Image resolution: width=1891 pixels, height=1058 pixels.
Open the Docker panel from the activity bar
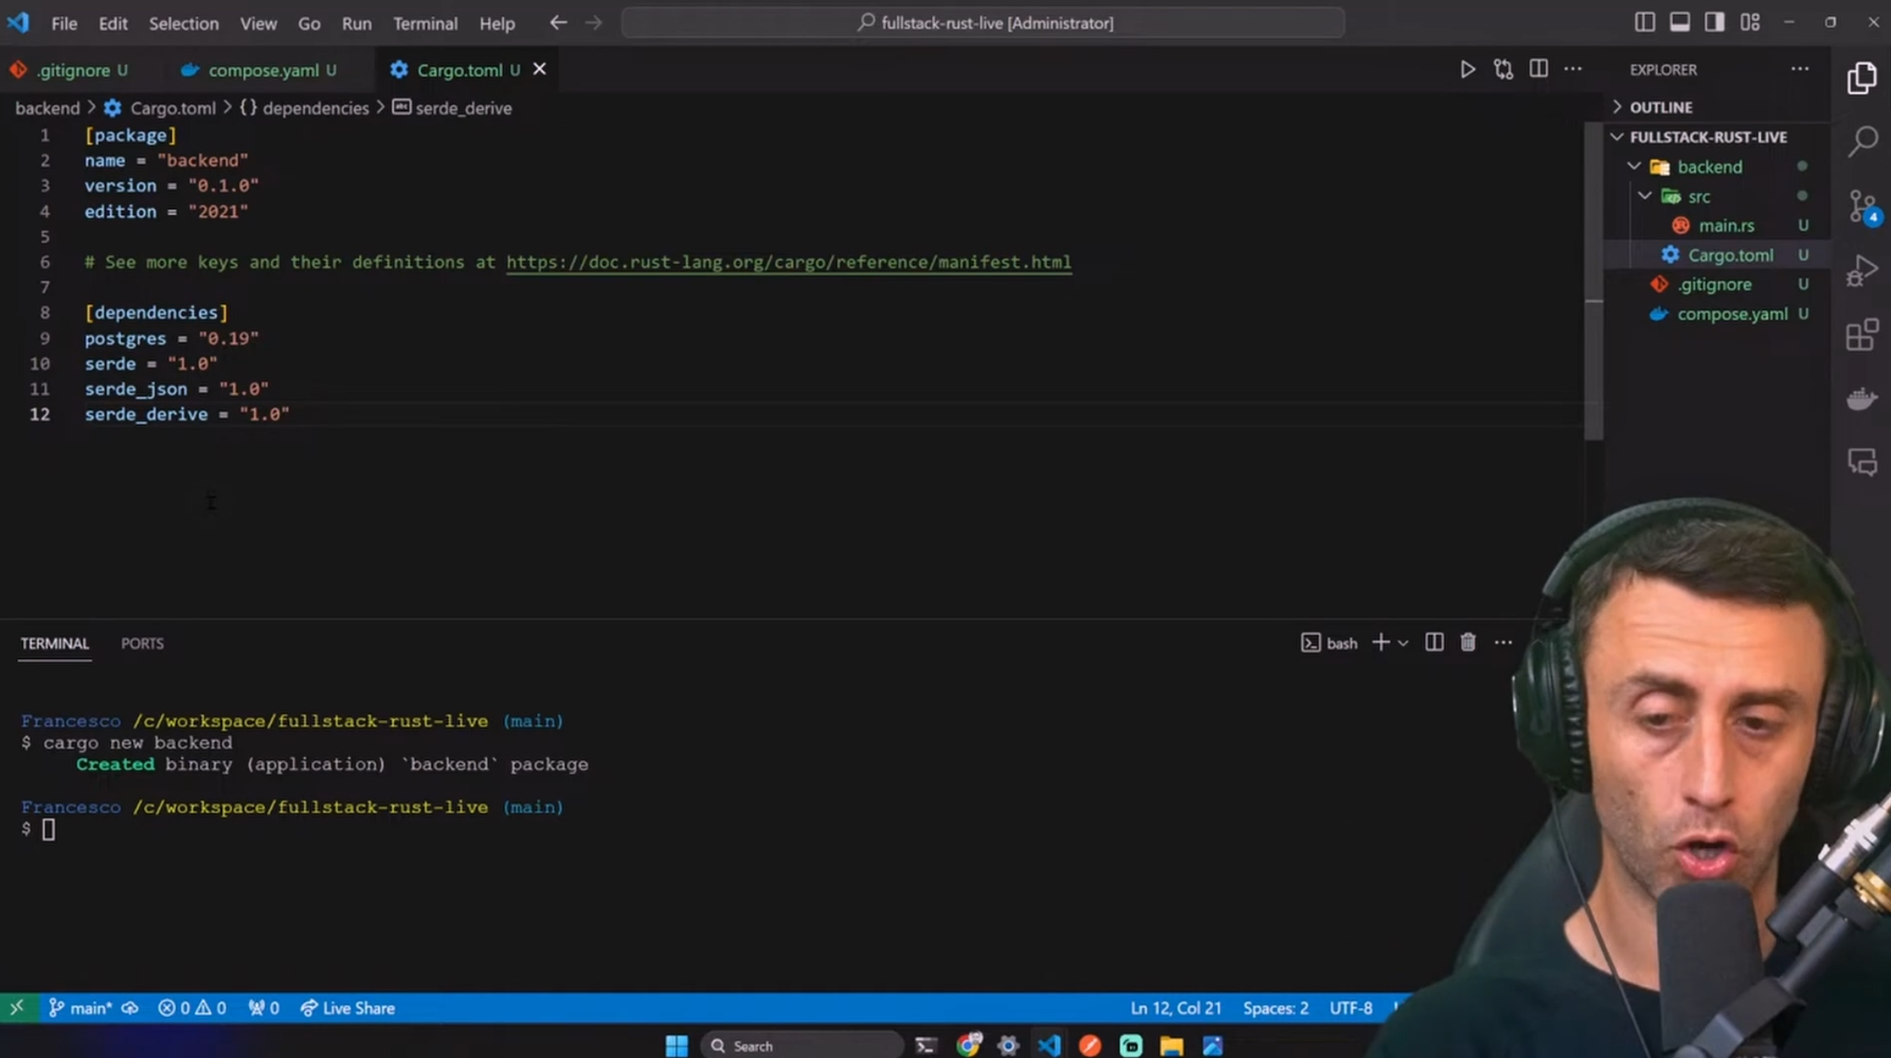pyautogui.click(x=1862, y=399)
